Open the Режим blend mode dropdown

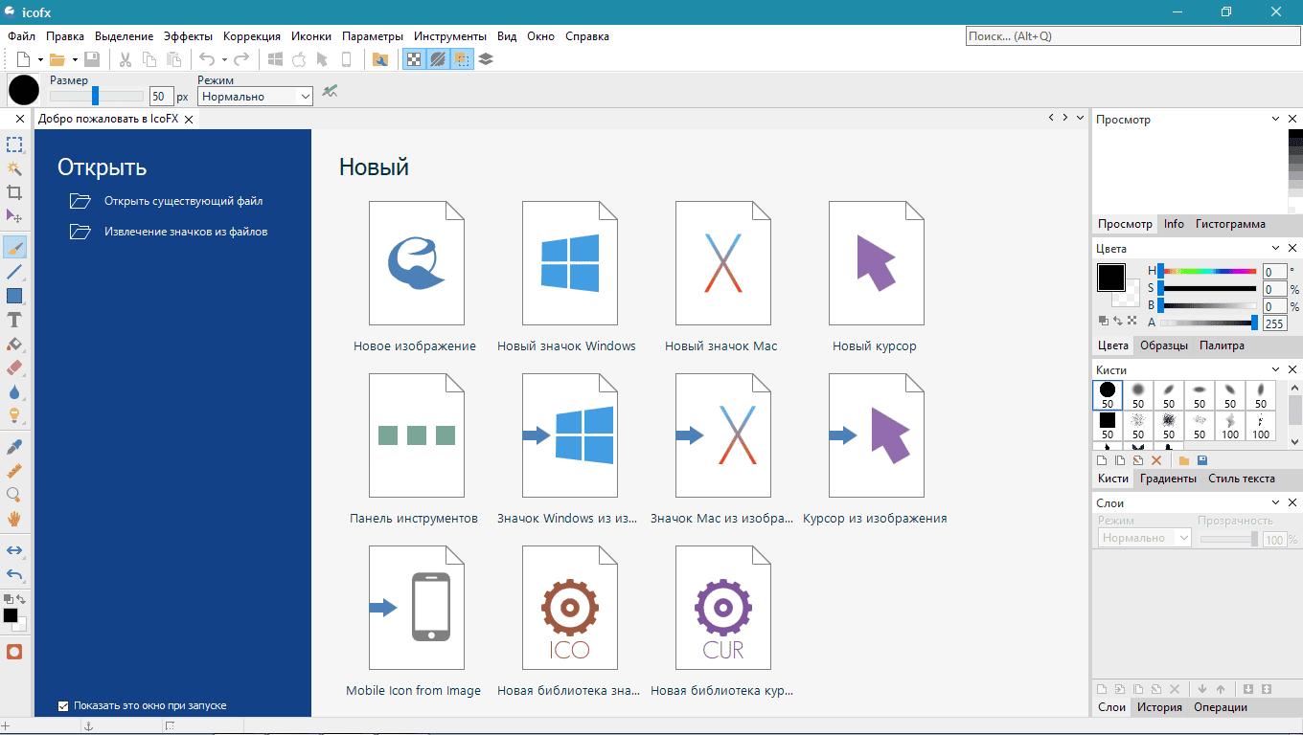pos(255,97)
